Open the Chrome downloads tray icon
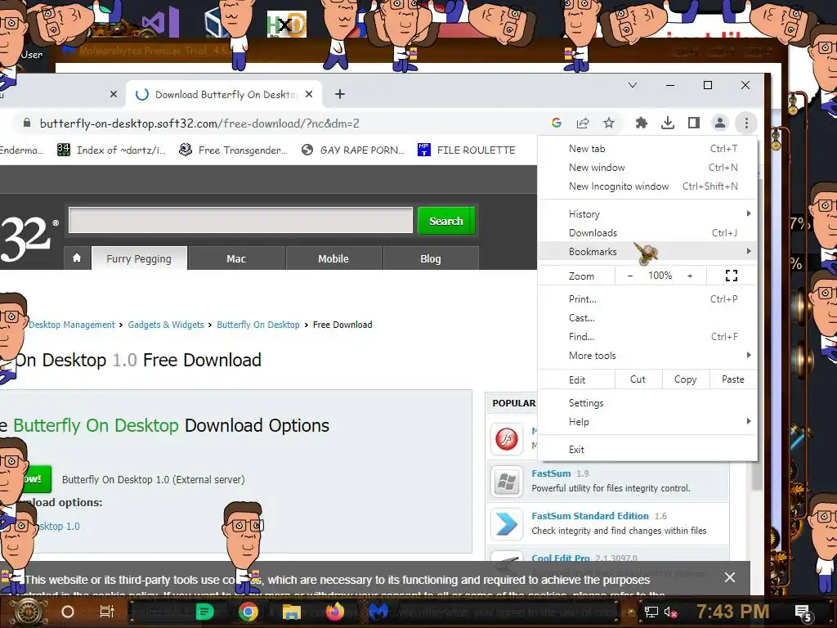Screen dimensions: 837x628 (x=667, y=123)
